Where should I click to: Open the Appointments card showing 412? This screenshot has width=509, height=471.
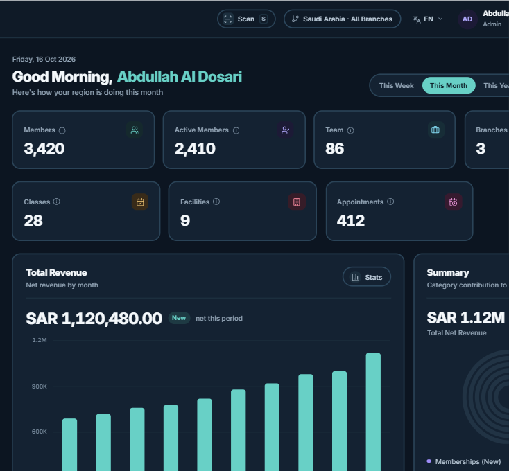coord(399,211)
